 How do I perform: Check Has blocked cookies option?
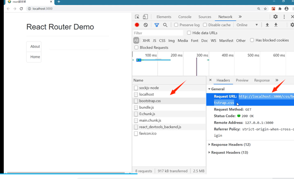point(252,40)
